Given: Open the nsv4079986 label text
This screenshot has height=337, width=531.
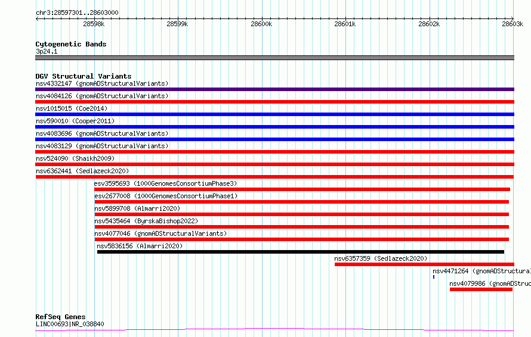Looking at the screenshot, I should point(490,283).
